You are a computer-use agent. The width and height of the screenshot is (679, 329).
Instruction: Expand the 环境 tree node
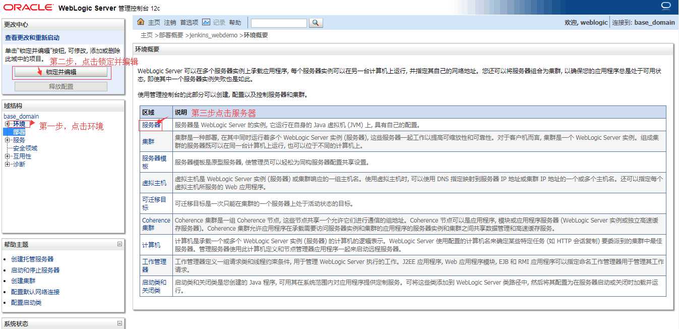pyautogui.click(x=7, y=124)
